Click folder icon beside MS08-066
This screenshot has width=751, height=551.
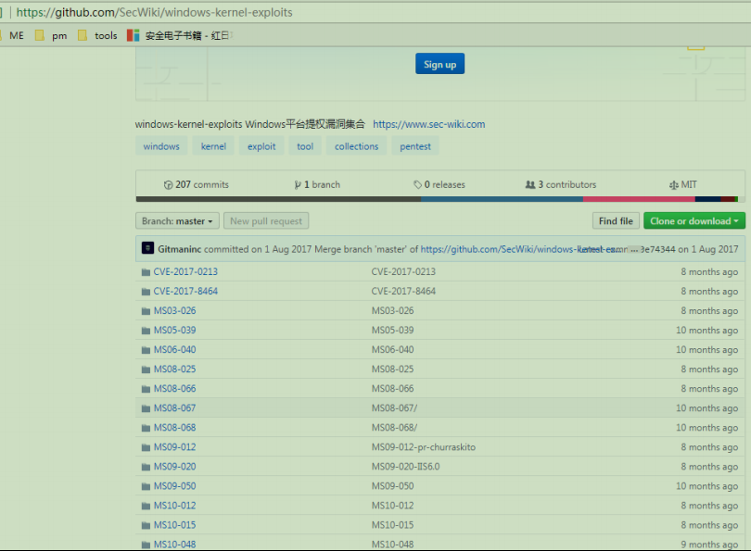146,389
